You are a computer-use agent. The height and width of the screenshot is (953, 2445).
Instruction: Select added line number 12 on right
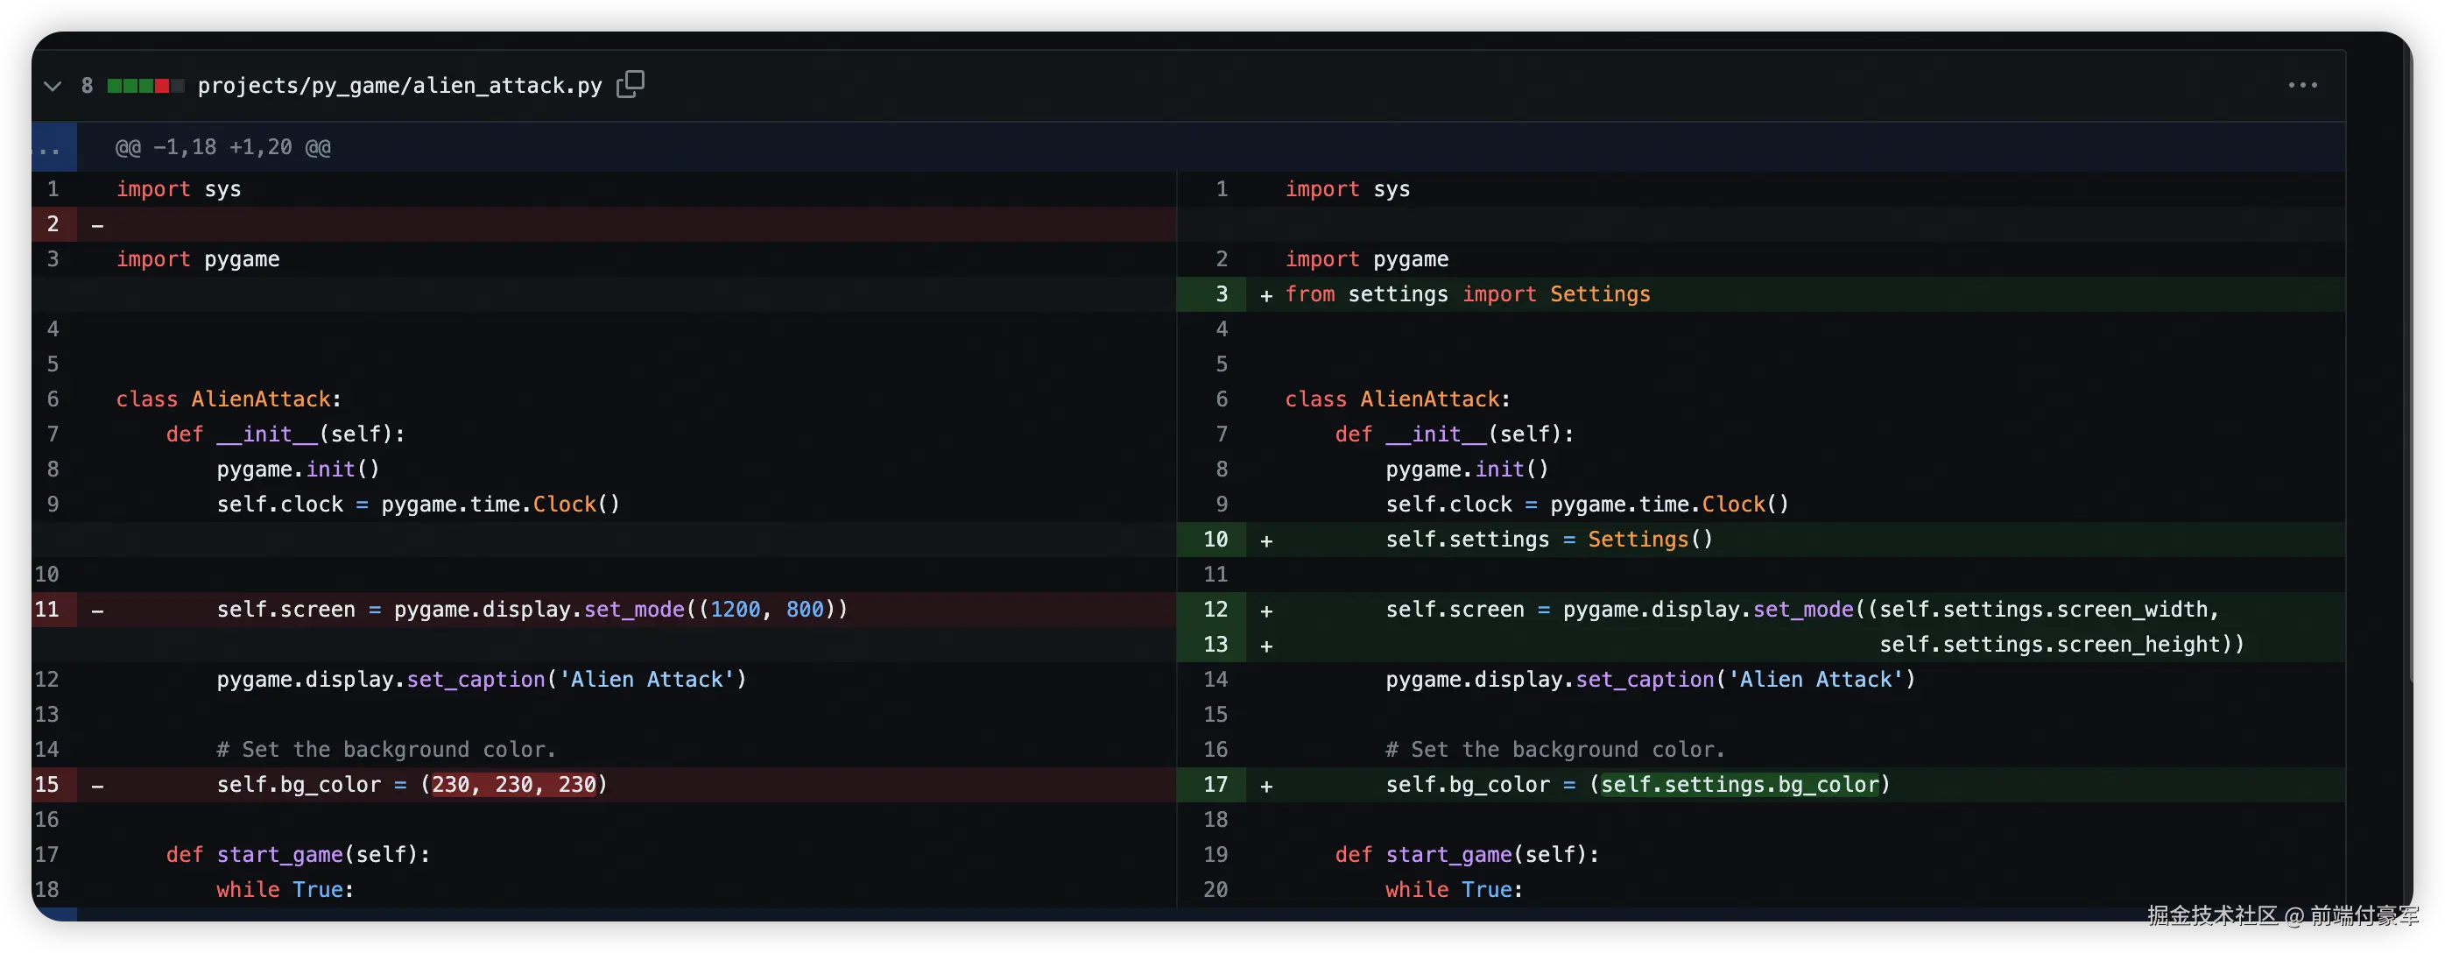(1215, 610)
